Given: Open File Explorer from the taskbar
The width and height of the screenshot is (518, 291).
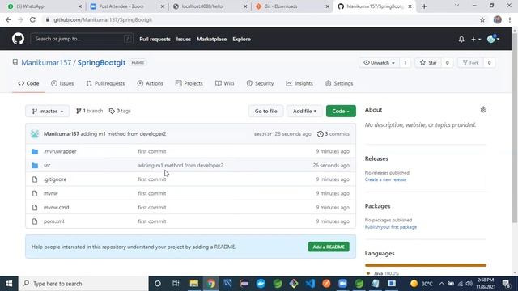Looking at the screenshot, I should (x=194, y=284).
